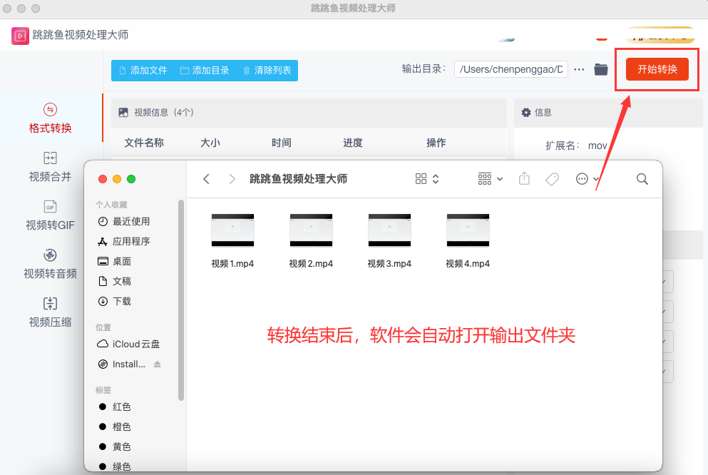708x475 pixels.
Task: Click the 大小 column header
Action: point(210,143)
